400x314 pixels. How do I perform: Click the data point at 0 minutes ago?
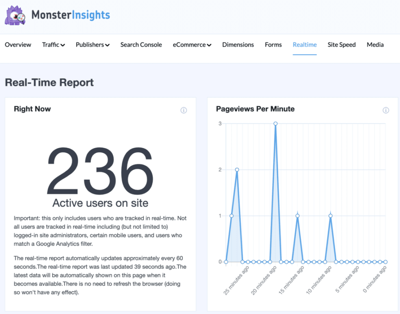pyautogui.click(x=385, y=261)
